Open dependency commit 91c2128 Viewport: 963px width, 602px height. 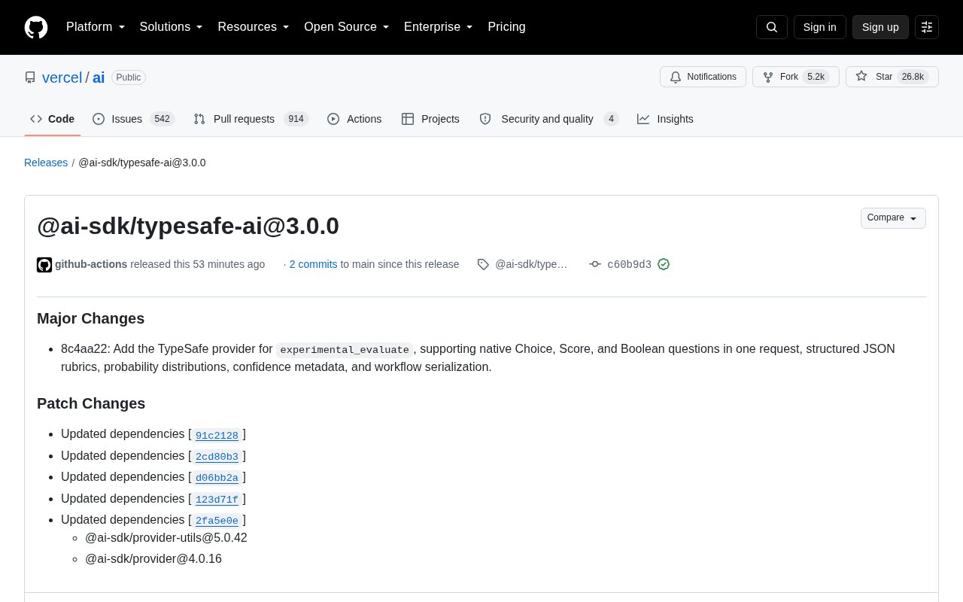(x=217, y=435)
